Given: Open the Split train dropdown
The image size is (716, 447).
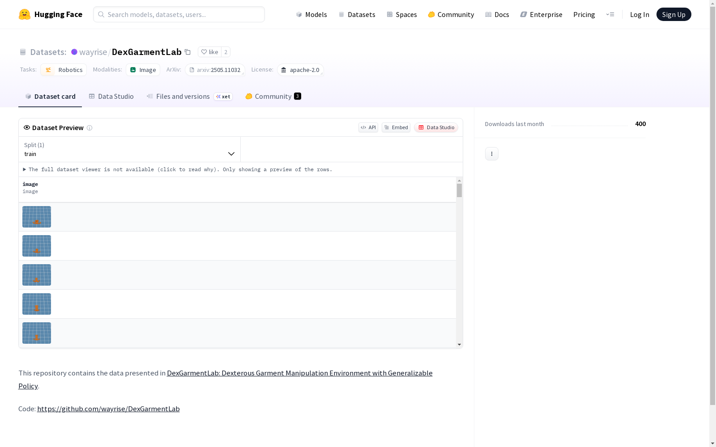Looking at the screenshot, I should click(x=130, y=149).
